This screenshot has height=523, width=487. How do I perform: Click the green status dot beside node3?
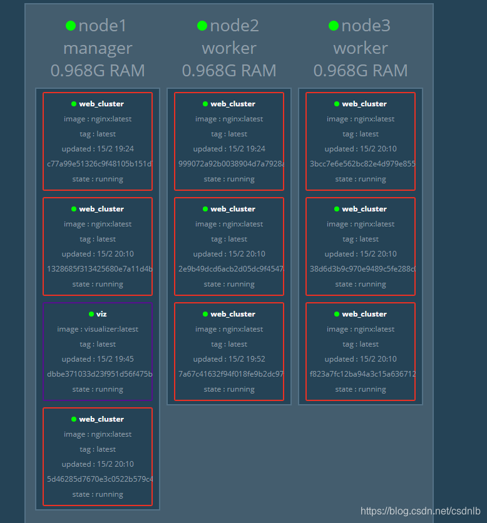[334, 26]
